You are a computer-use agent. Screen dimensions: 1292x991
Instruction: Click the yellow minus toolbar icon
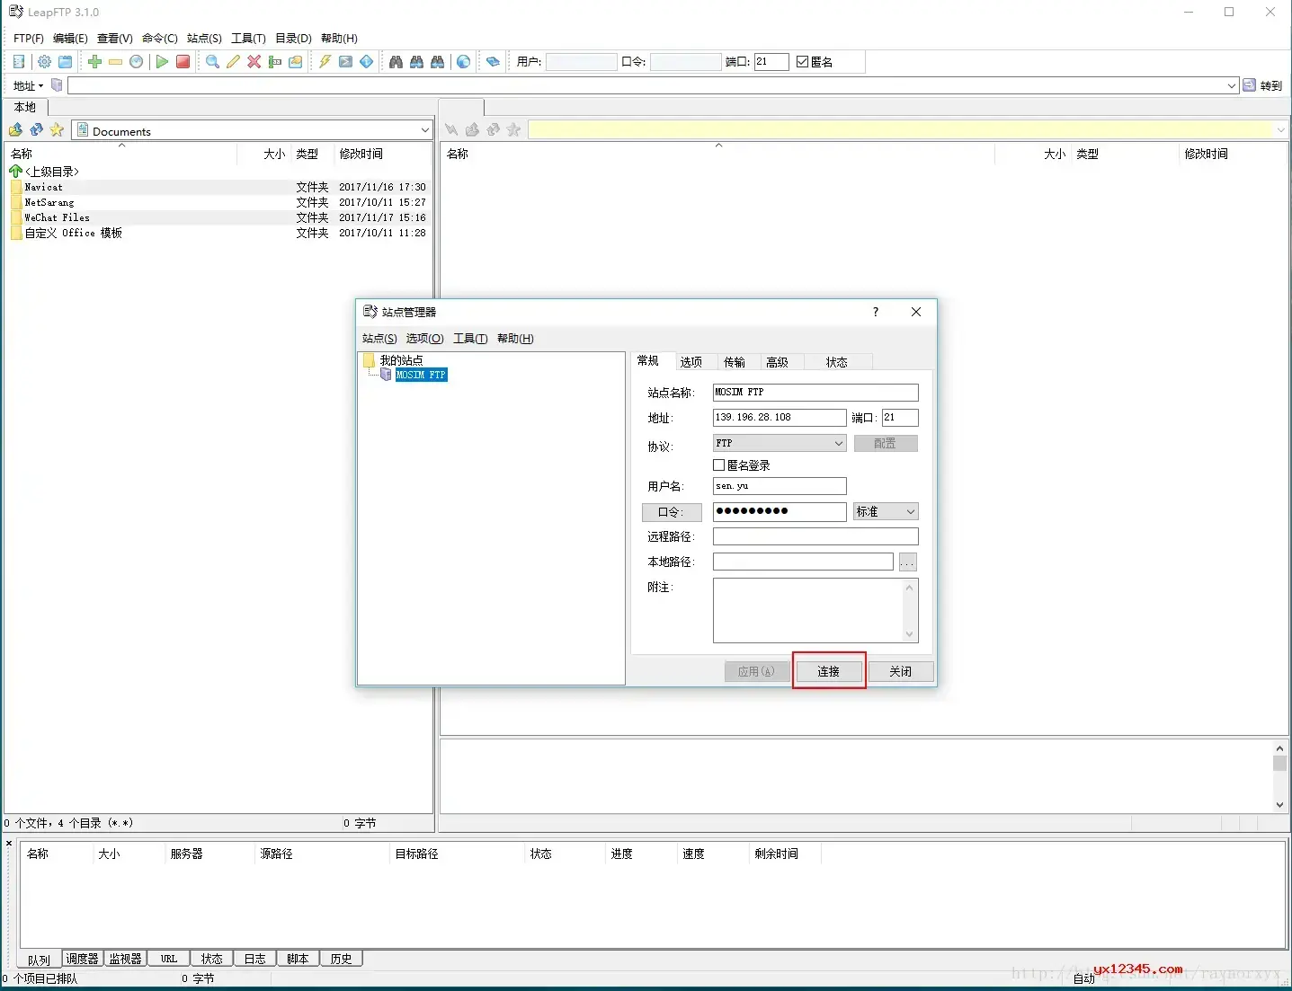pos(115,62)
